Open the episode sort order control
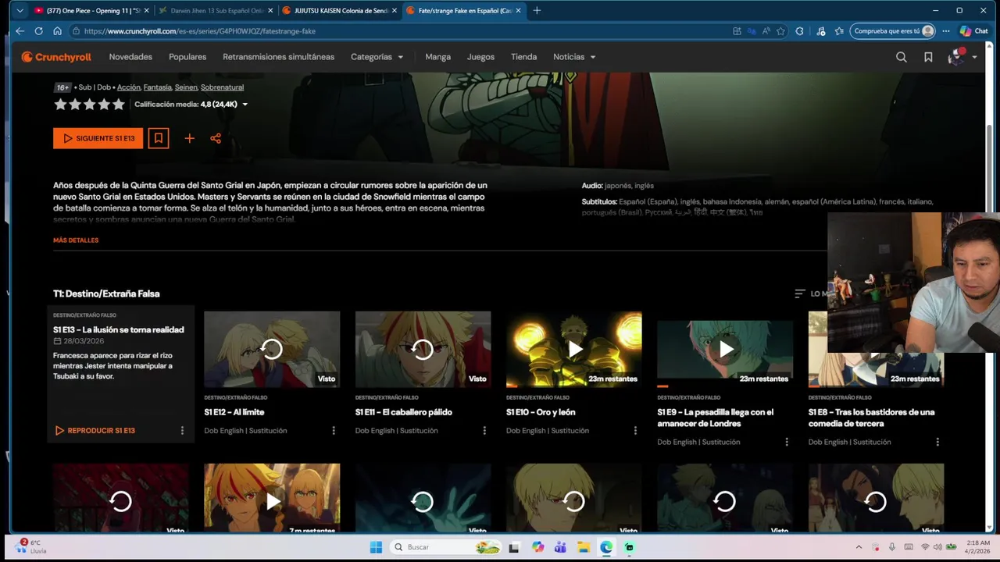Image resolution: width=1000 pixels, height=562 pixels. [810, 293]
